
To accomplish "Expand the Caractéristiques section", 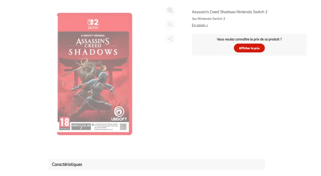I will 157,164.
